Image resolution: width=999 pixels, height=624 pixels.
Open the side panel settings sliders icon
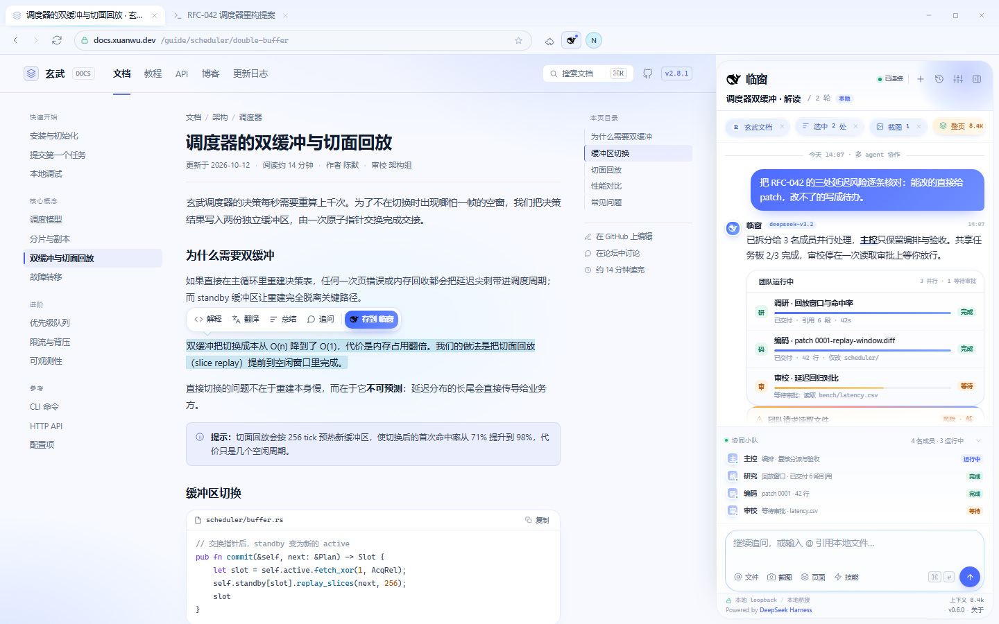(958, 79)
